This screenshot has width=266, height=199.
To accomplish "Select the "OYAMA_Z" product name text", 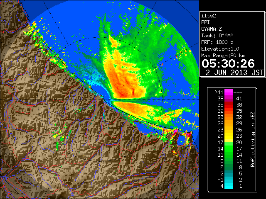I will click(212, 29).
